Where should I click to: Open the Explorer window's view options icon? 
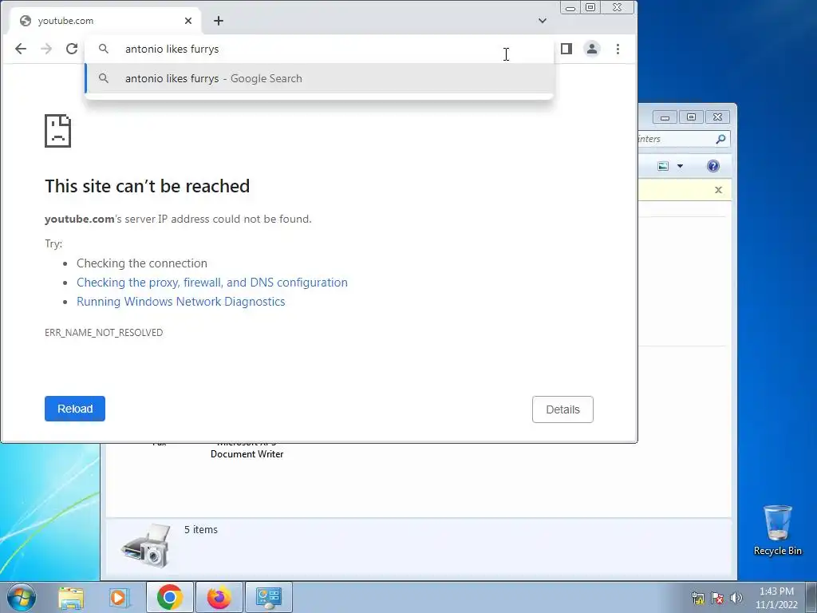coord(663,166)
